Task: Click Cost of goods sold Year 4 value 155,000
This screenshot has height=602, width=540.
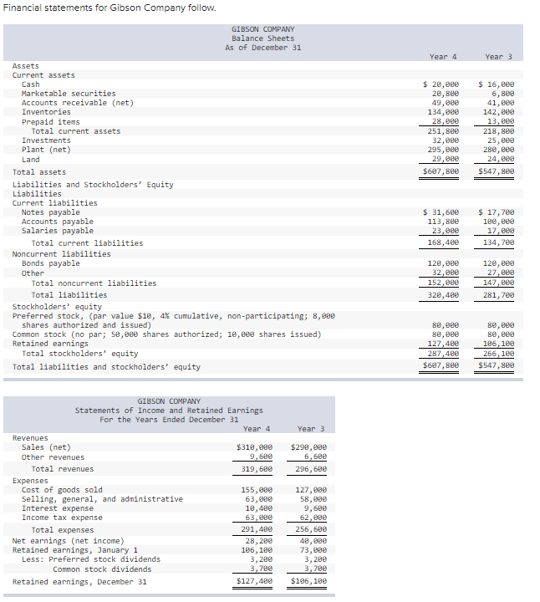Action: pyautogui.click(x=257, y=490)
